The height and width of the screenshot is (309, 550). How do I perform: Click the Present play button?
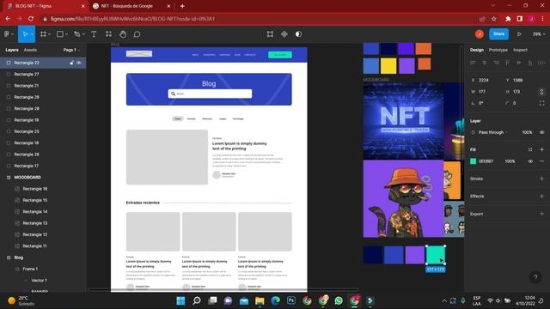(519, 34)
